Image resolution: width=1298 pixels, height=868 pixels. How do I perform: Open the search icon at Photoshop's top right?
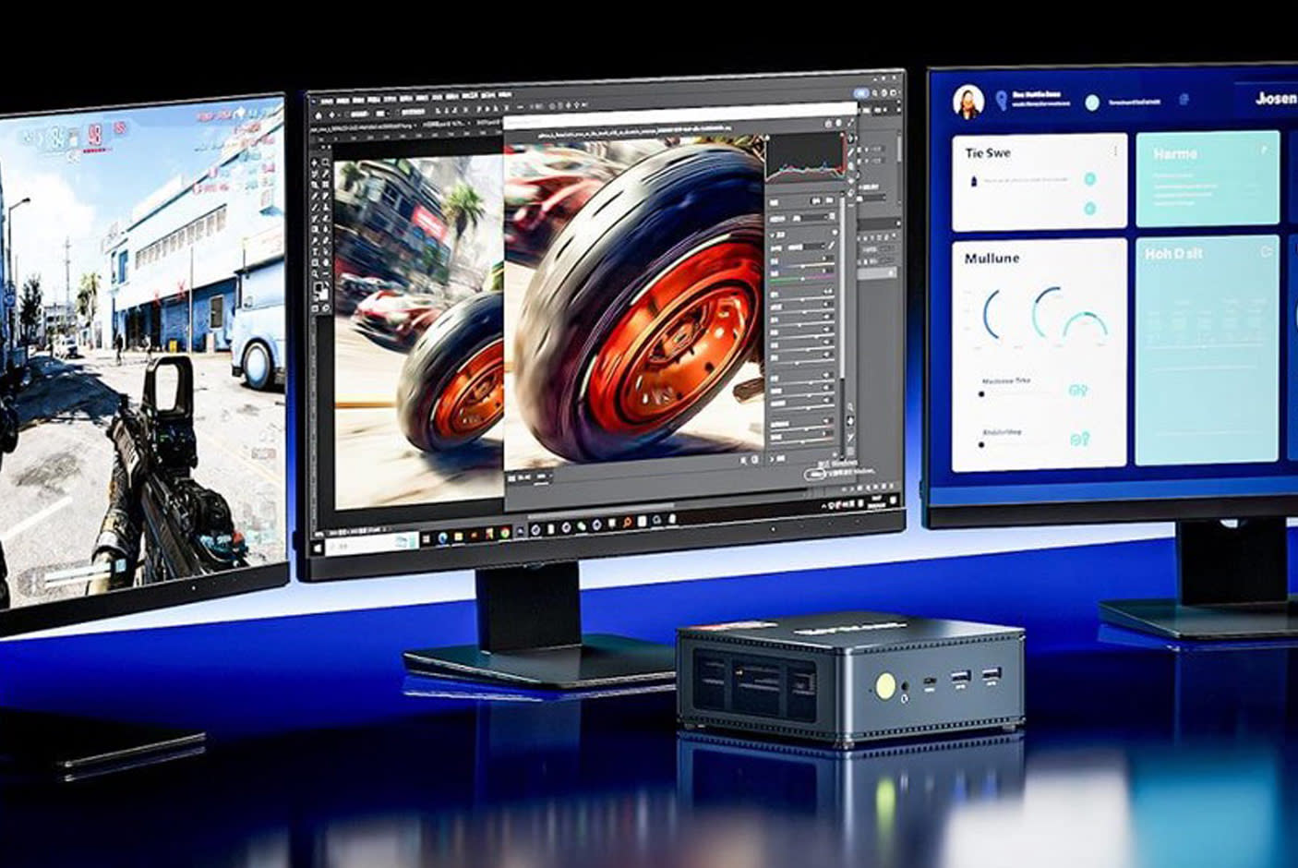874,93
